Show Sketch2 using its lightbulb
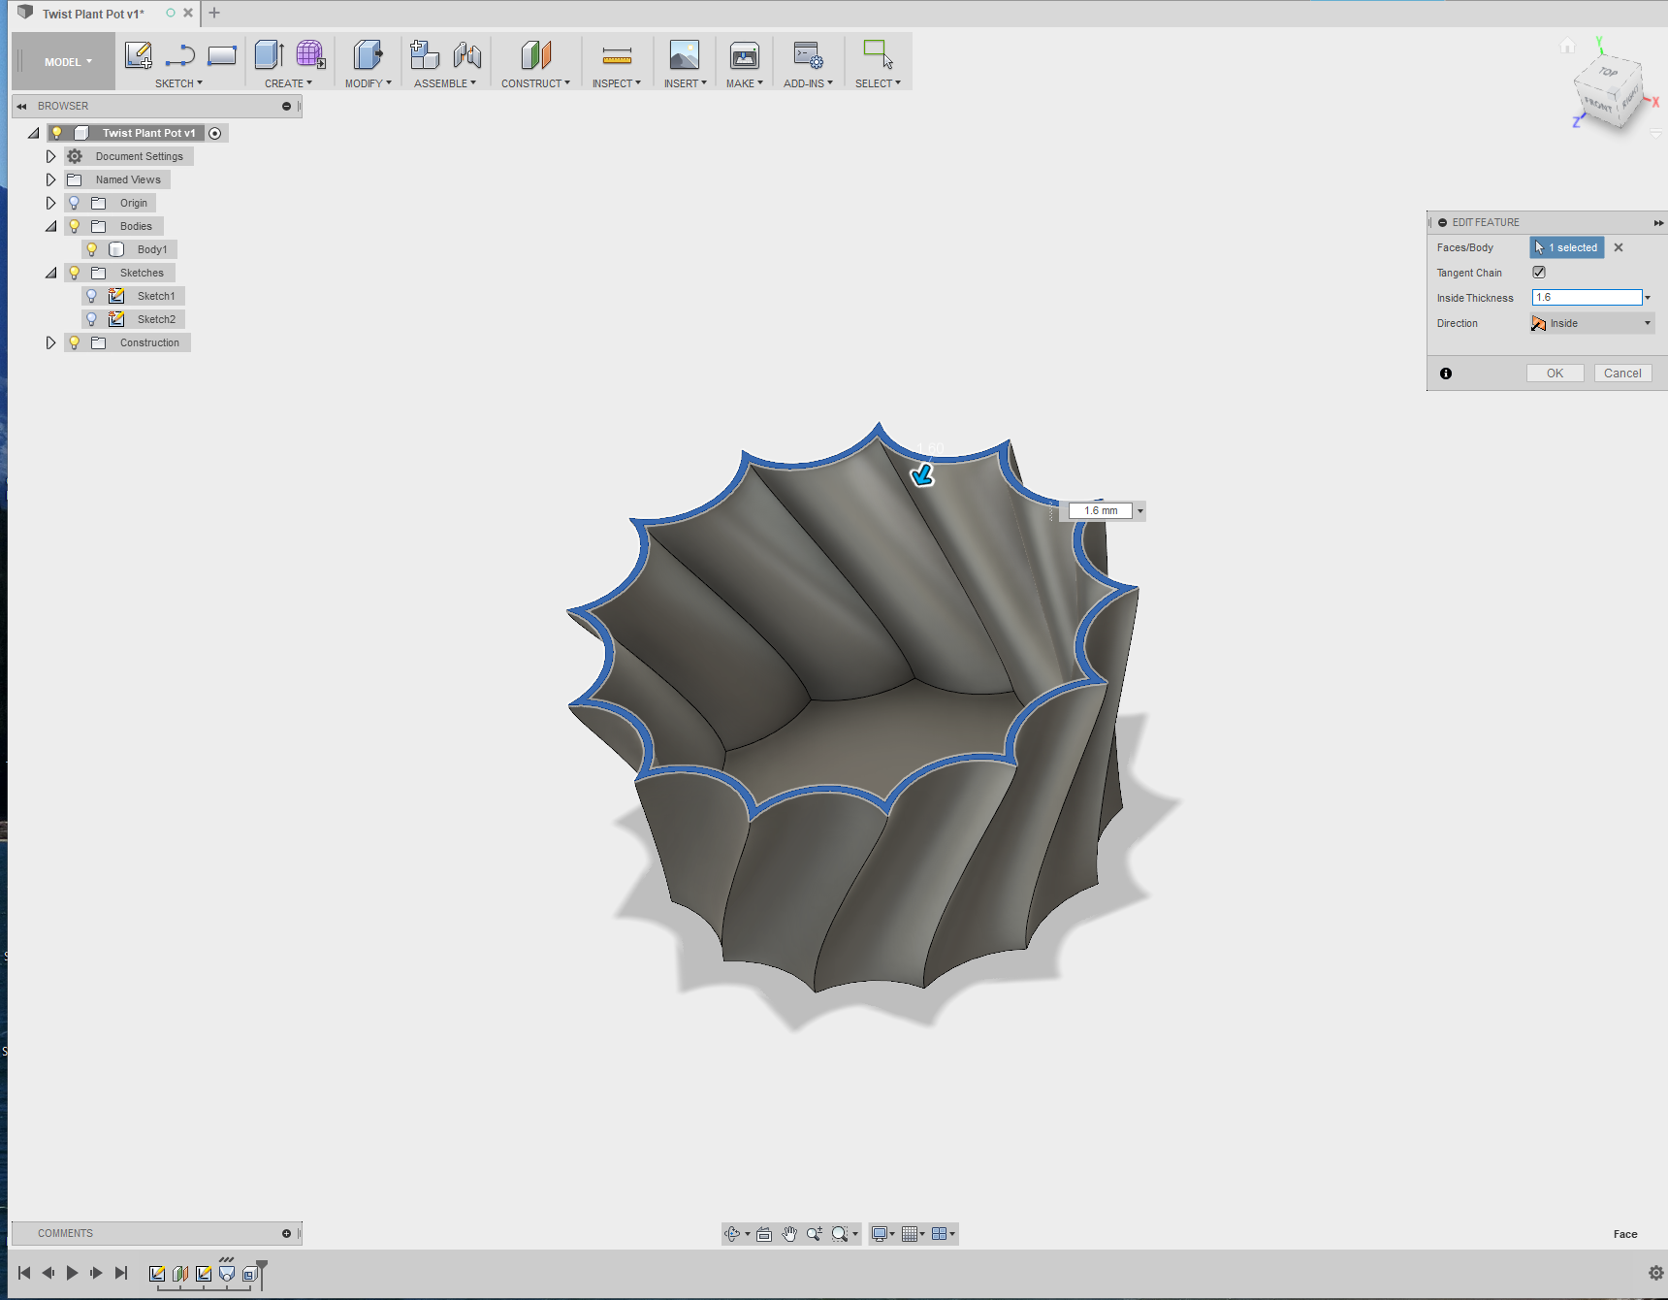Image resolution: width=1668 pixels, height=1300 pixels. pos(92,319)
